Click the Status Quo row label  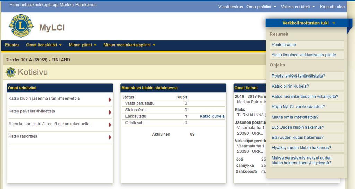136,110
